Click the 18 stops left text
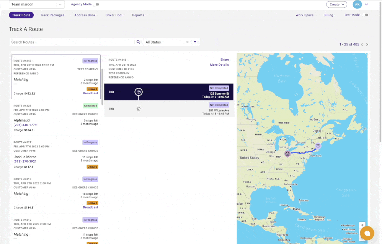Image resolution: width=382 pixels, height=244 pixels. point(90,194)
